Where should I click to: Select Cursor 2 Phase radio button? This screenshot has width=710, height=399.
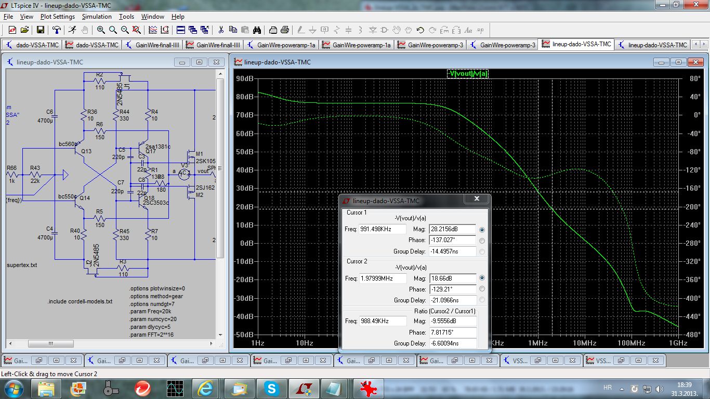point(482,289)
